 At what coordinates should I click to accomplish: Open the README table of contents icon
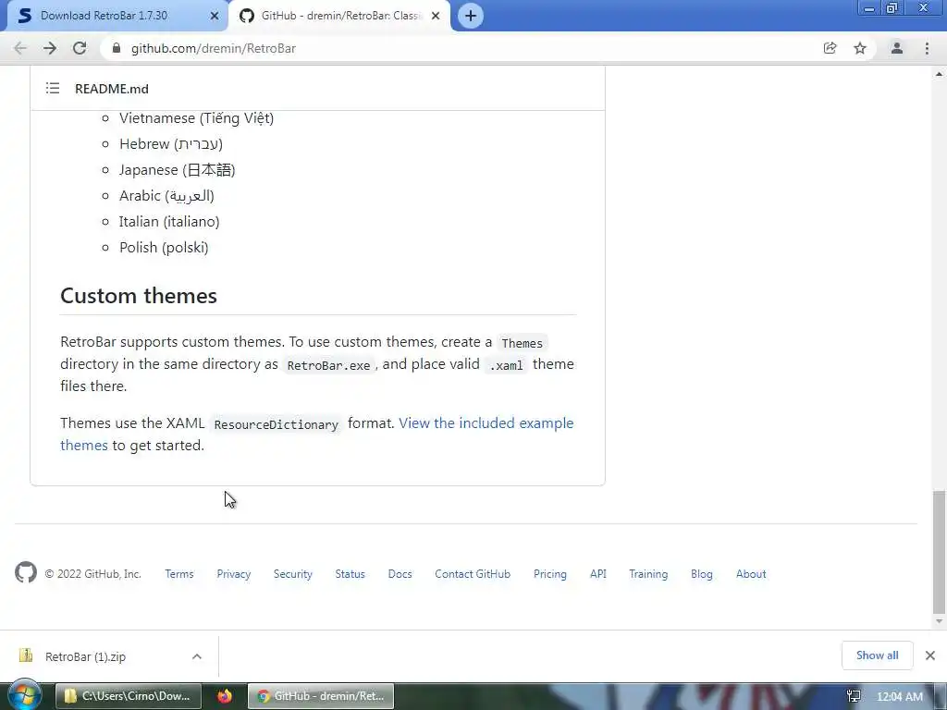coord(53,88)
